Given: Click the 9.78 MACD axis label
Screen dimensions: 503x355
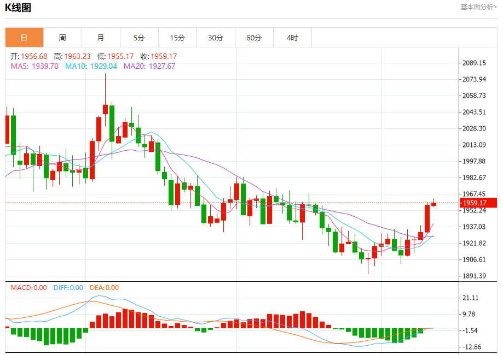Looking at the screenshot, I should click(x=469, y=315).
